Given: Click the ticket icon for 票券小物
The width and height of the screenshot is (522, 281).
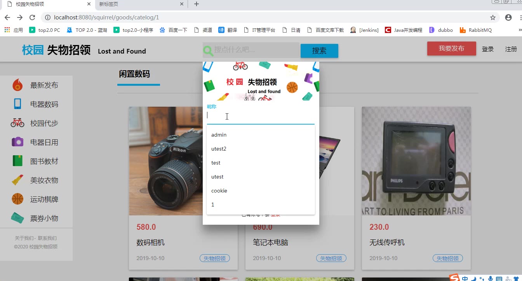Looking at the screenshot, I should (x=17, y=218).
